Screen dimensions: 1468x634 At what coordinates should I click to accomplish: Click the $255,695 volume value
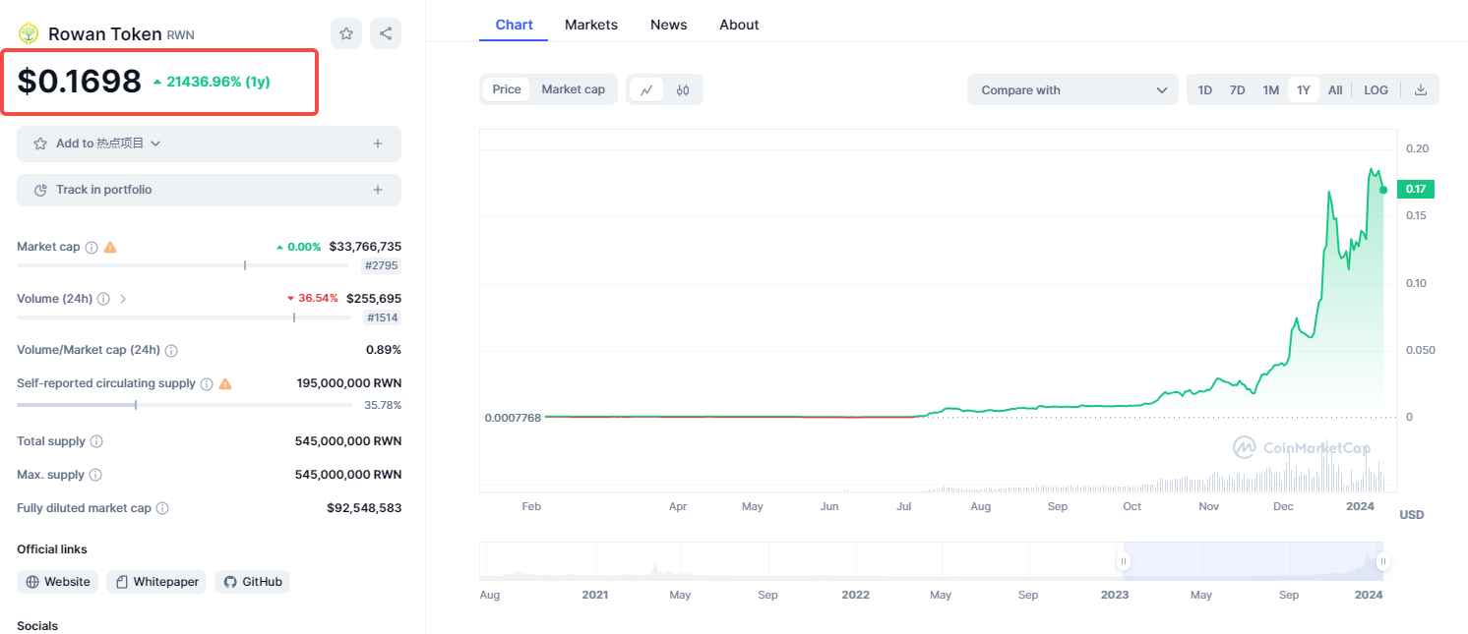tap(374, 298)
